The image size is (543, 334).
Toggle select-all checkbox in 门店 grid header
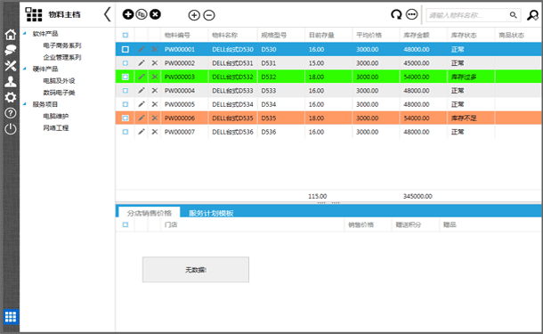click(x=126, y=224)
